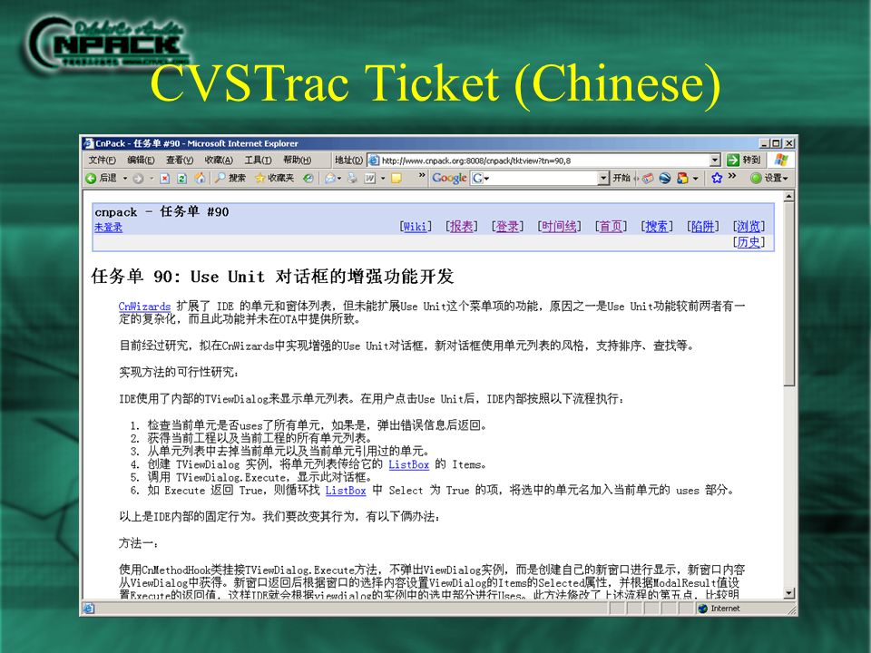The height and width of the screenshot is (653, 871).
Task: Click the 首页 (Home) link
Action: (x=611, y=227)
